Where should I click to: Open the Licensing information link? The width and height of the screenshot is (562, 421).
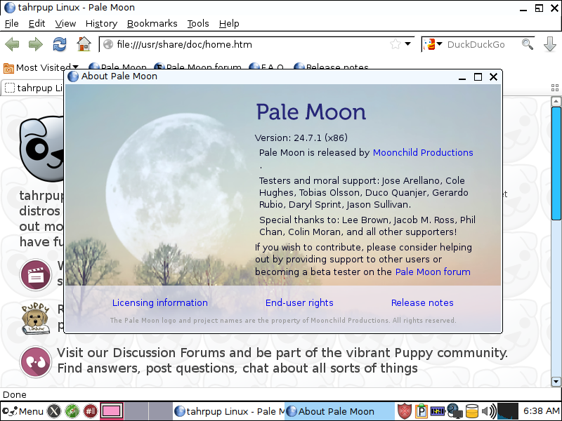click(160, 303)
